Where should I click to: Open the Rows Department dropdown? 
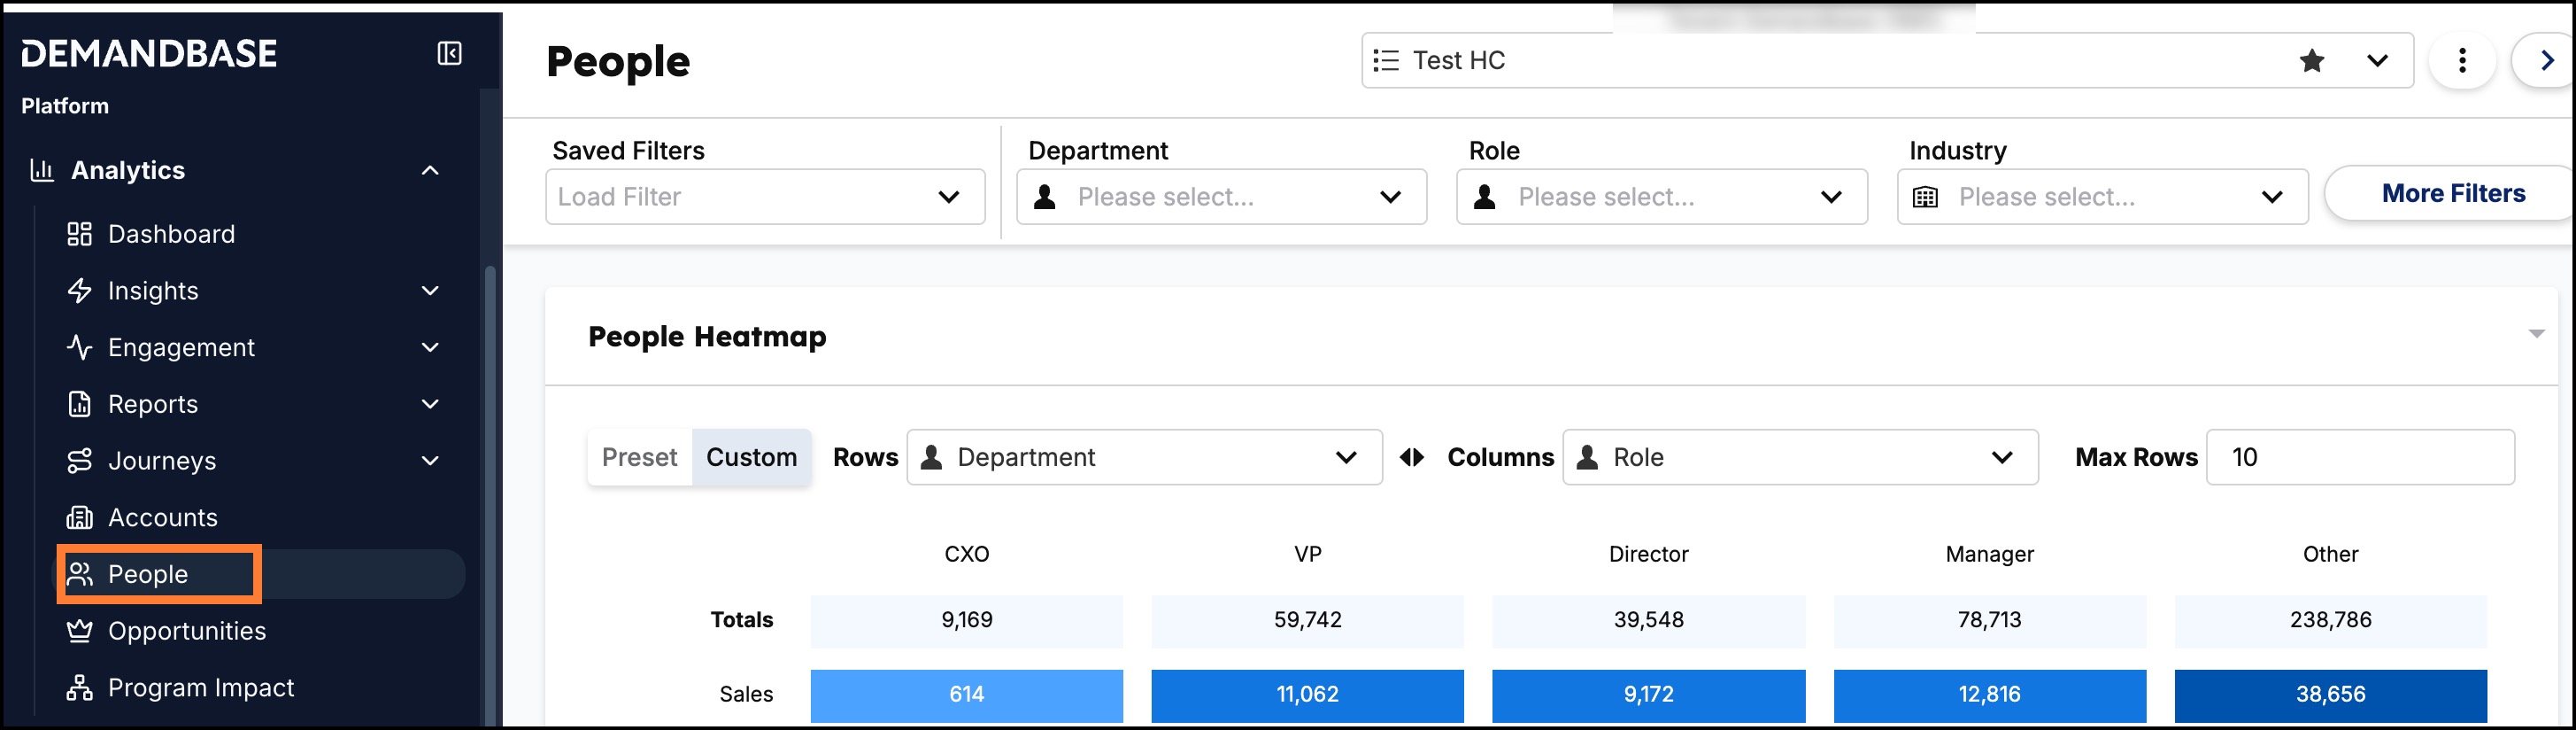tap(1144, 458)
